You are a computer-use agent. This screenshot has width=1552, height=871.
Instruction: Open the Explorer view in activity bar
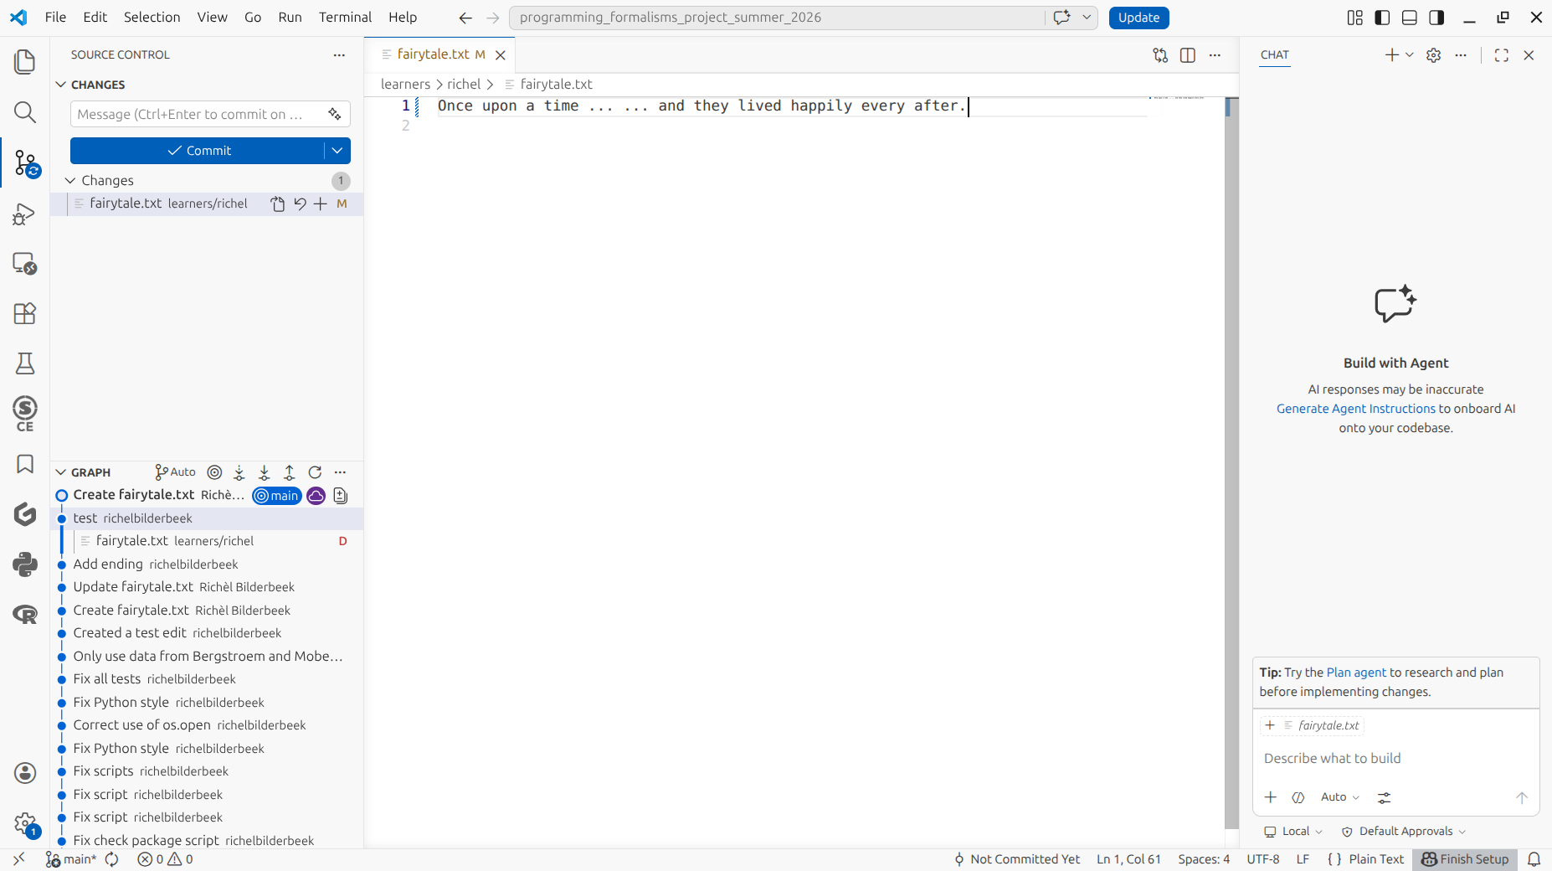tap(25, 62)
